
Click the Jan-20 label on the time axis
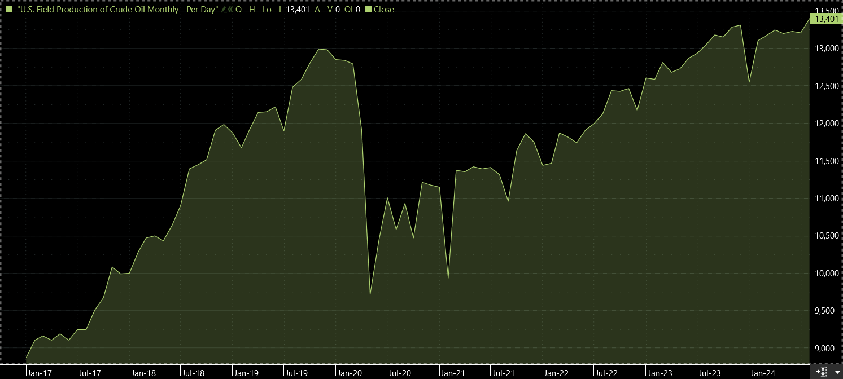tap(350, 373)
